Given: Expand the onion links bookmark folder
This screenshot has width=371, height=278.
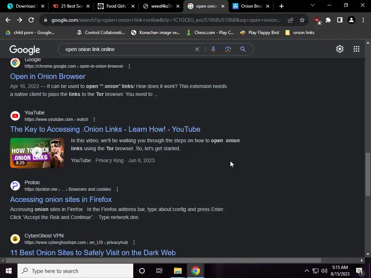Looking at the screenshot, I should click(300, 33).
